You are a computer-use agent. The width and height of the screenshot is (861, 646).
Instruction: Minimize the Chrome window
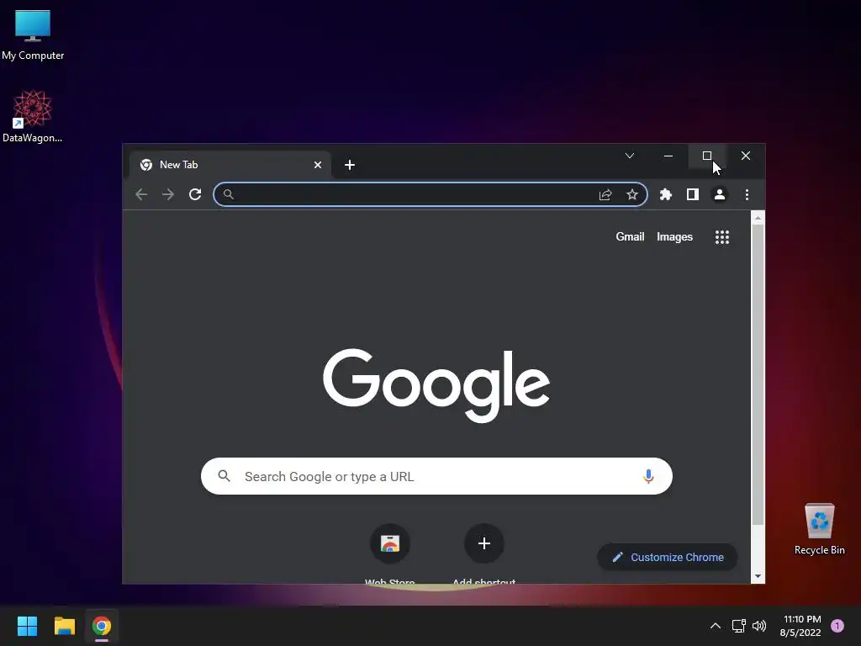(668, 156)
